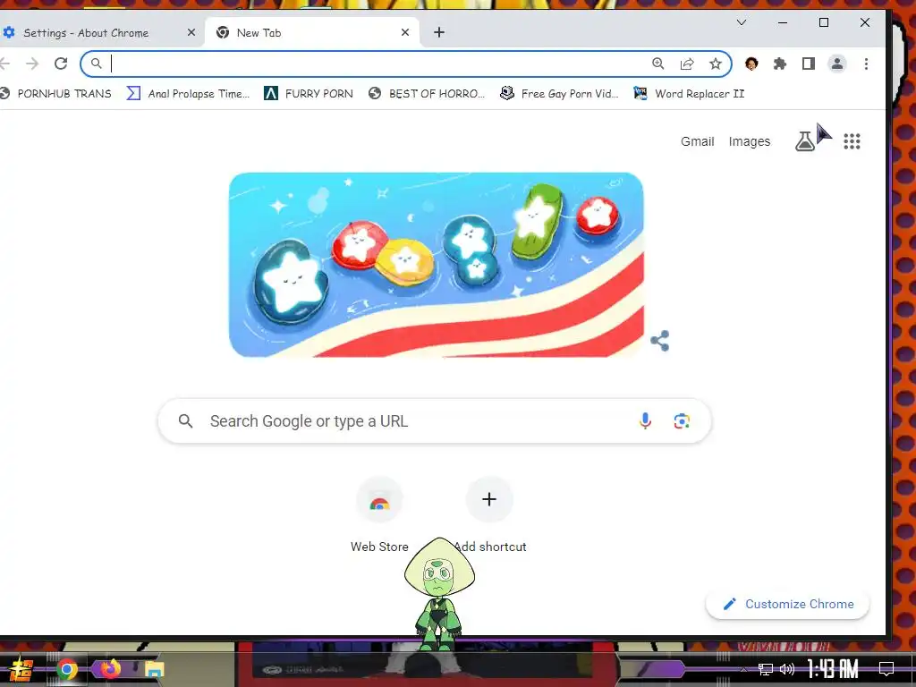This screenshot has width=916, height=687.
Task: Switch to the Settings - About Chrome tab
Action: point(97,33)
